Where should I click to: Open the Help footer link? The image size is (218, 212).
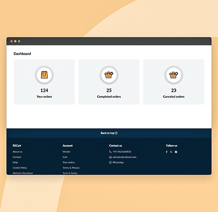click(15, 162)
